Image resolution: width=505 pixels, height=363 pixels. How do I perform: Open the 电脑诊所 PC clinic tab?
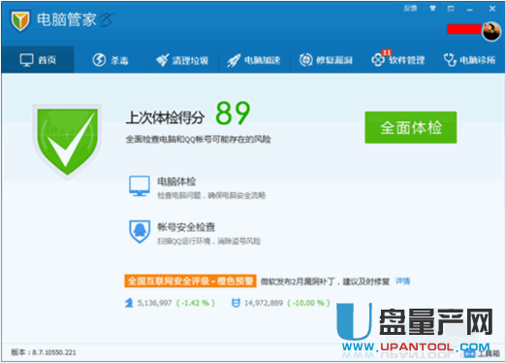tap(469, 60)
